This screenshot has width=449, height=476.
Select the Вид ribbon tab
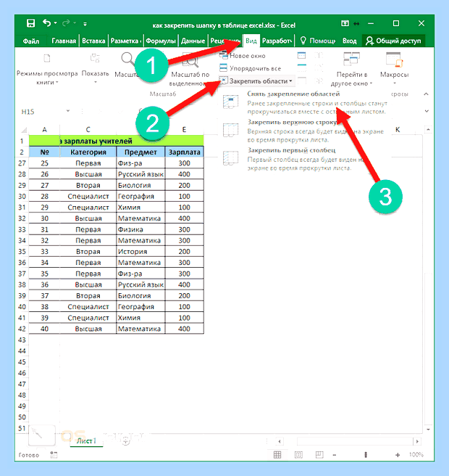[x=251, y=41]
